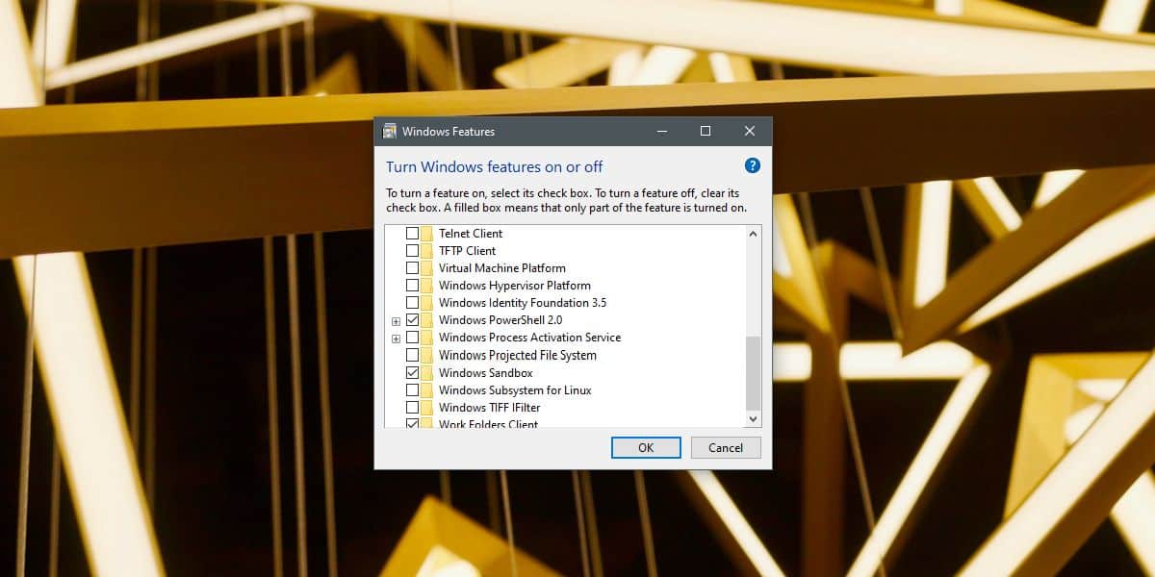Turn on Windows Subsystem for Linux checkbox
Image resolution: width=1155 pixels, height=577 pixels.
[412, 390]
